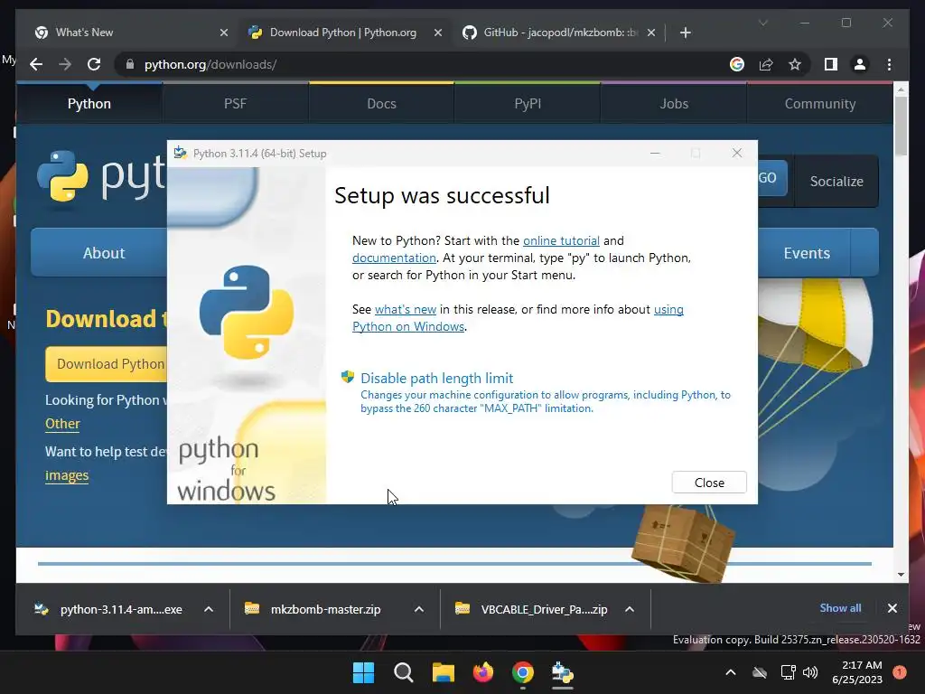The height and width of the screenshot is (694, 925).
Task: Open Firefox from taskbar
Action: pos(483,672)
